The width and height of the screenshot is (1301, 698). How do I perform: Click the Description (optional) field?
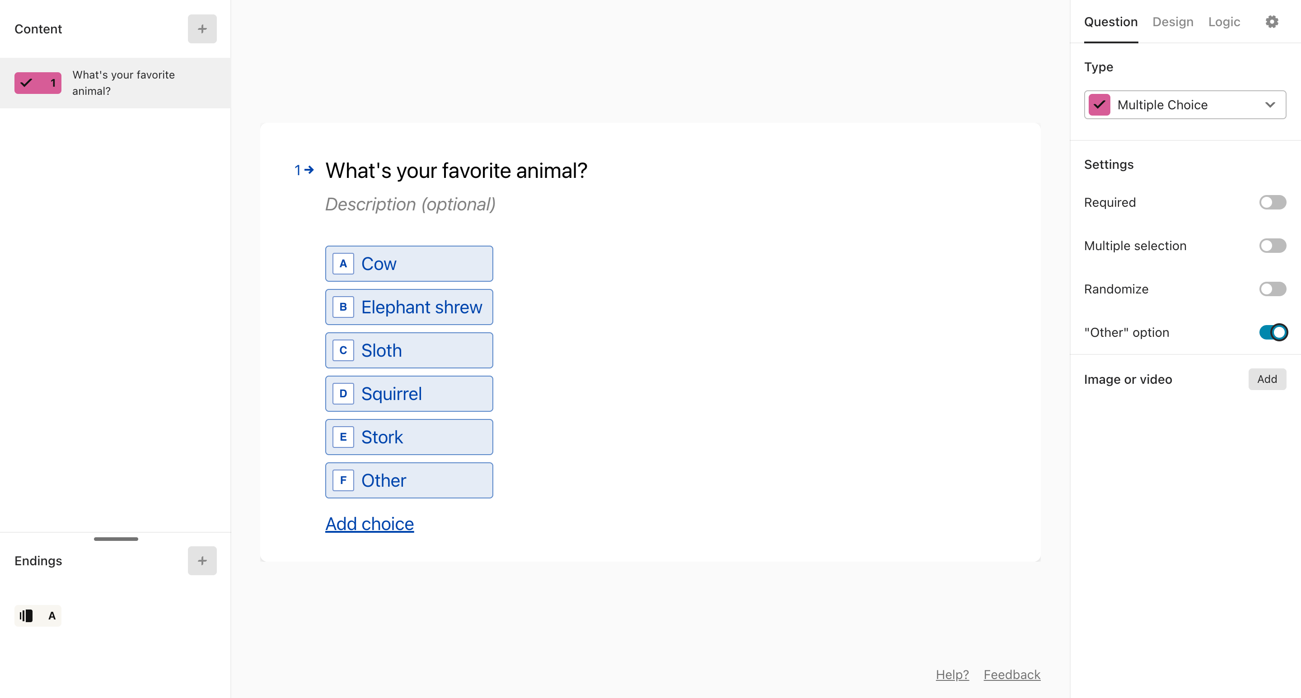[410, 205]
